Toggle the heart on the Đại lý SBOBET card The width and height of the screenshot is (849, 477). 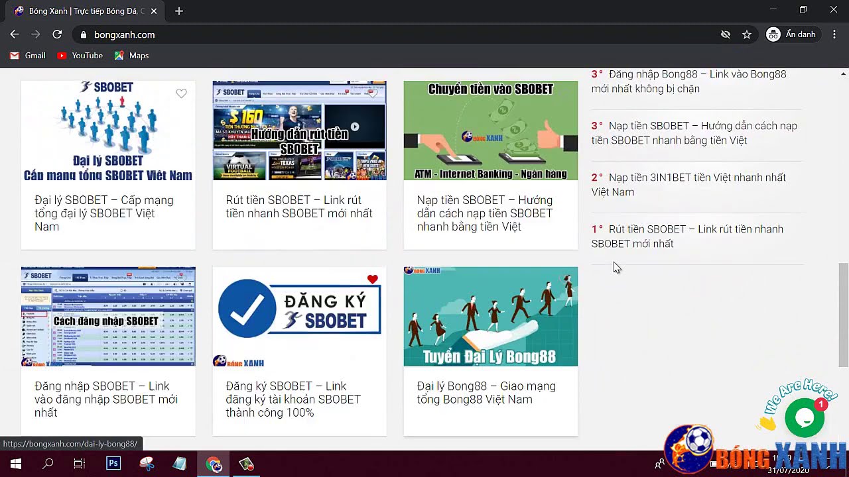[x=181, y=93]
